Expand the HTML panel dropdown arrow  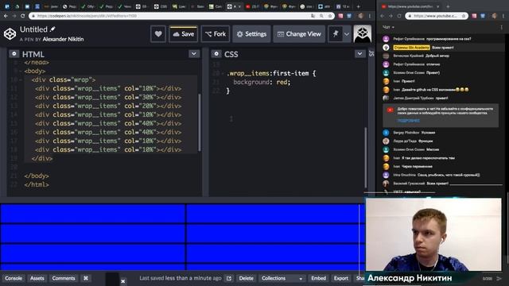coord(194,54)
